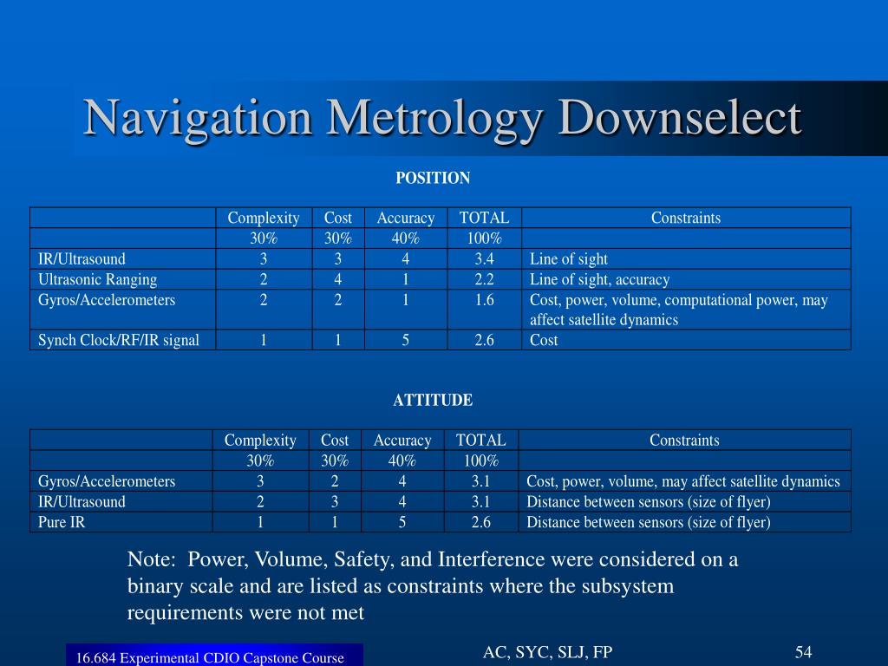Viewport: 888px width, 666px height.
Task: Select the total value "2.2" for Ultrasonic Ranging
Action: pyautogui.click(x=484, y=279)
